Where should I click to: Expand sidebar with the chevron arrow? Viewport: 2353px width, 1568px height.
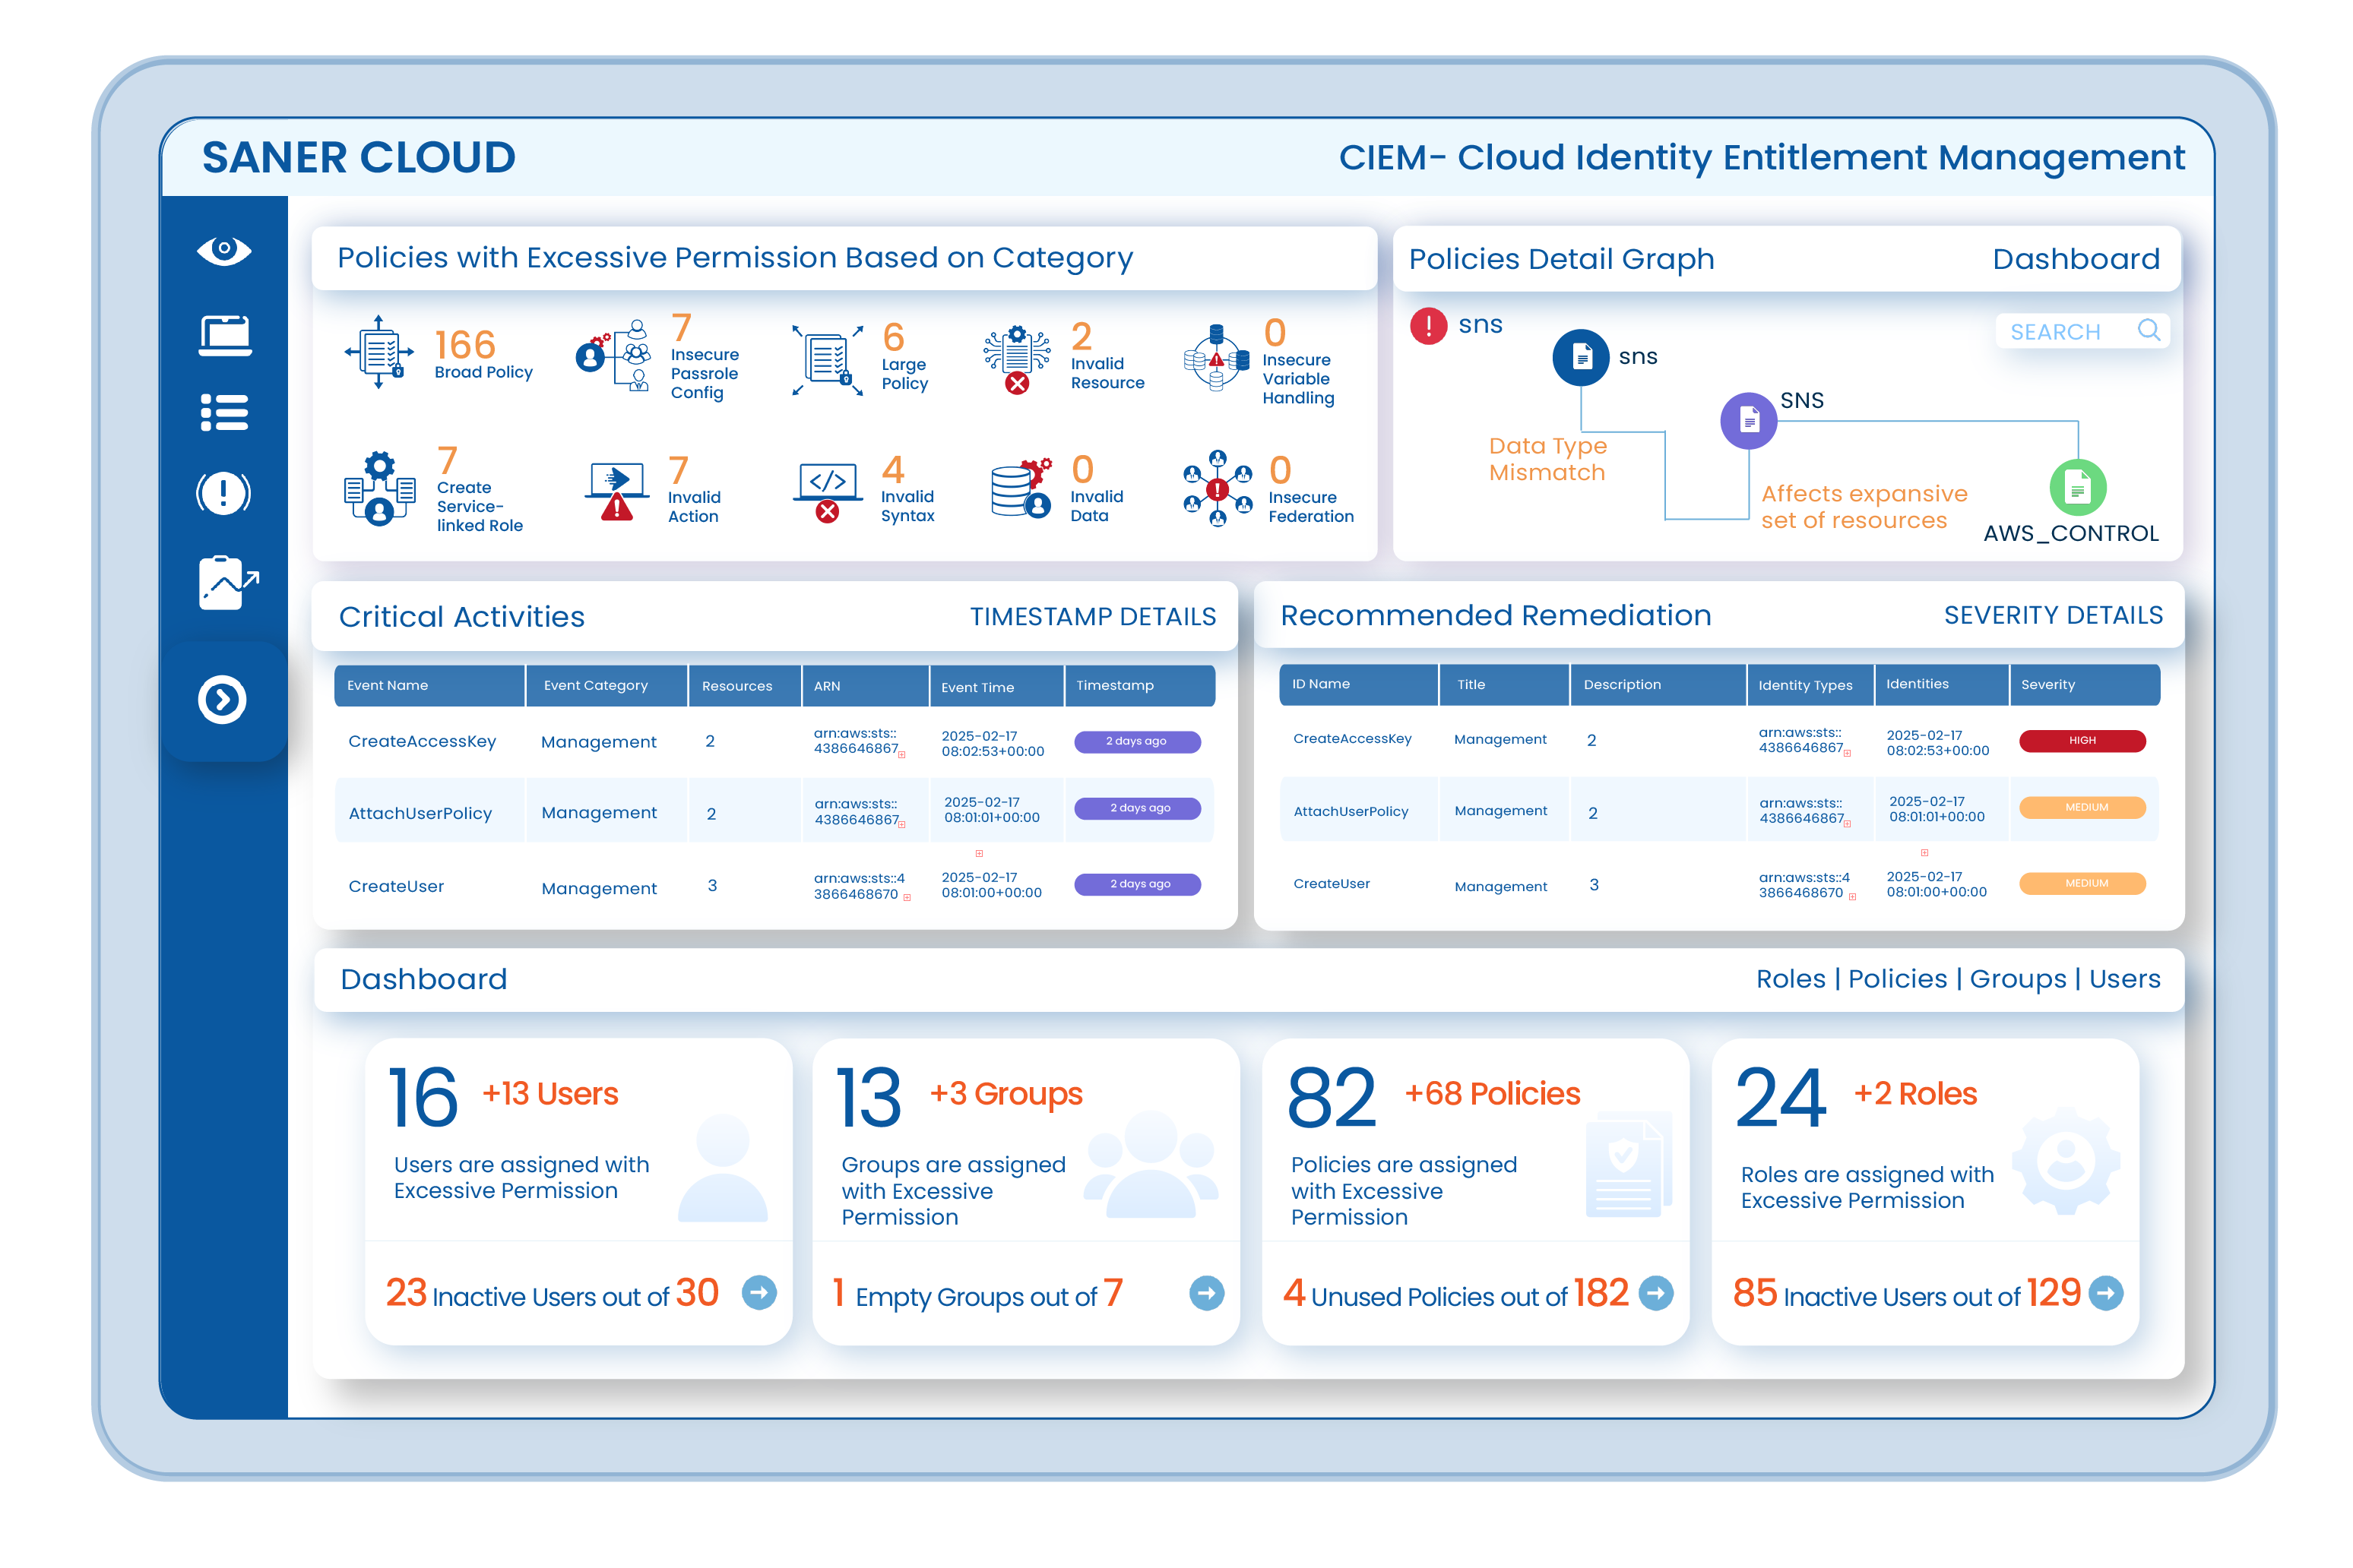pyautogui.click(x=222, y=699)
